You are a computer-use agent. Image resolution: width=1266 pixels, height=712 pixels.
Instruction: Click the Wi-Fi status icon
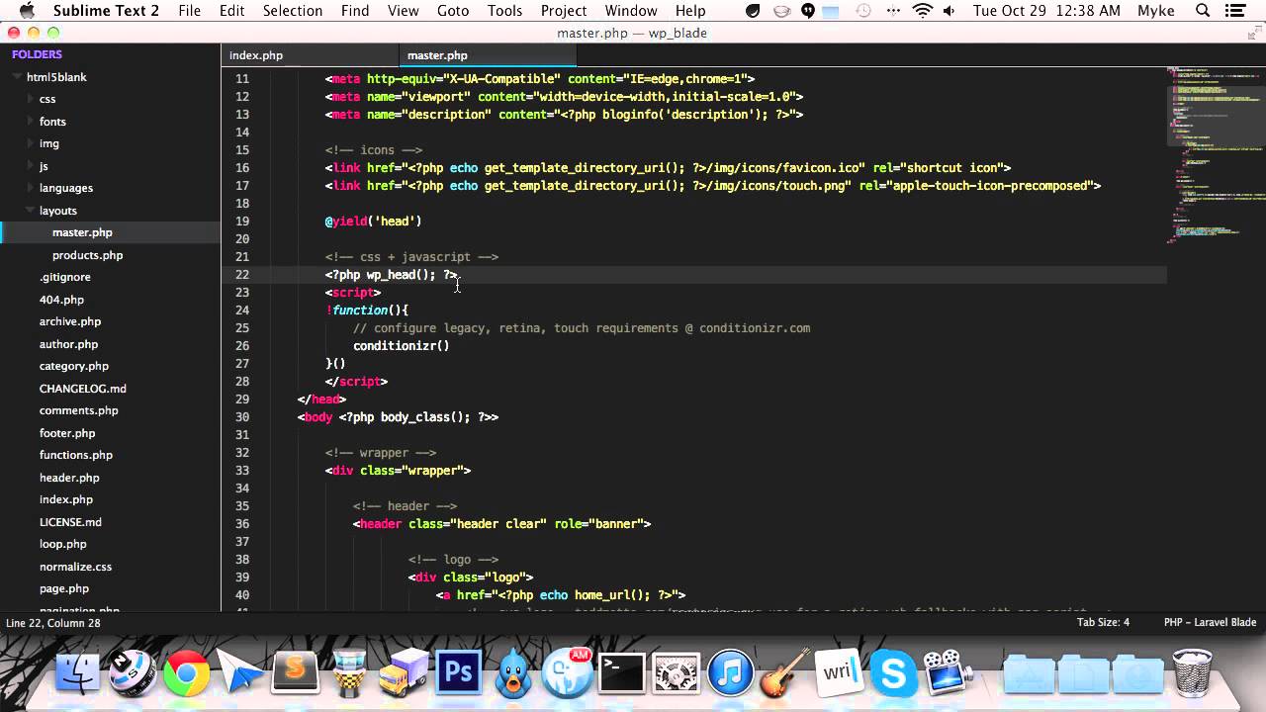pyautogui.click(x=922, y=11)
